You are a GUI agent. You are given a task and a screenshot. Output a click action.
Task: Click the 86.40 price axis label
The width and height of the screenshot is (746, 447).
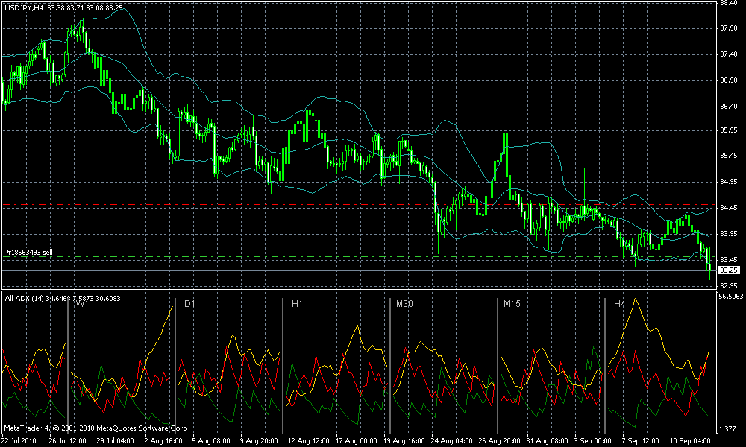click(x=729, y=107)
